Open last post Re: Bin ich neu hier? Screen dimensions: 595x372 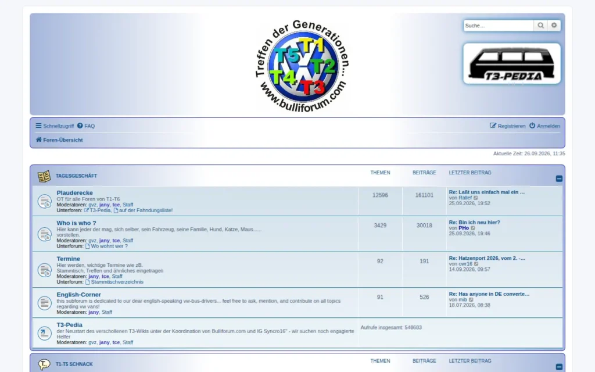click(474, 223)
